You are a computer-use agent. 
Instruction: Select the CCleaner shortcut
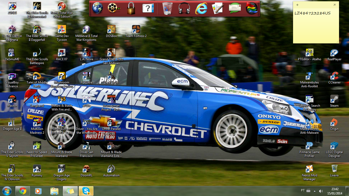click(334, 78)
